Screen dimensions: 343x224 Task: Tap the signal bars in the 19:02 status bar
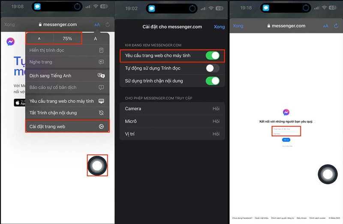(203, 9)
